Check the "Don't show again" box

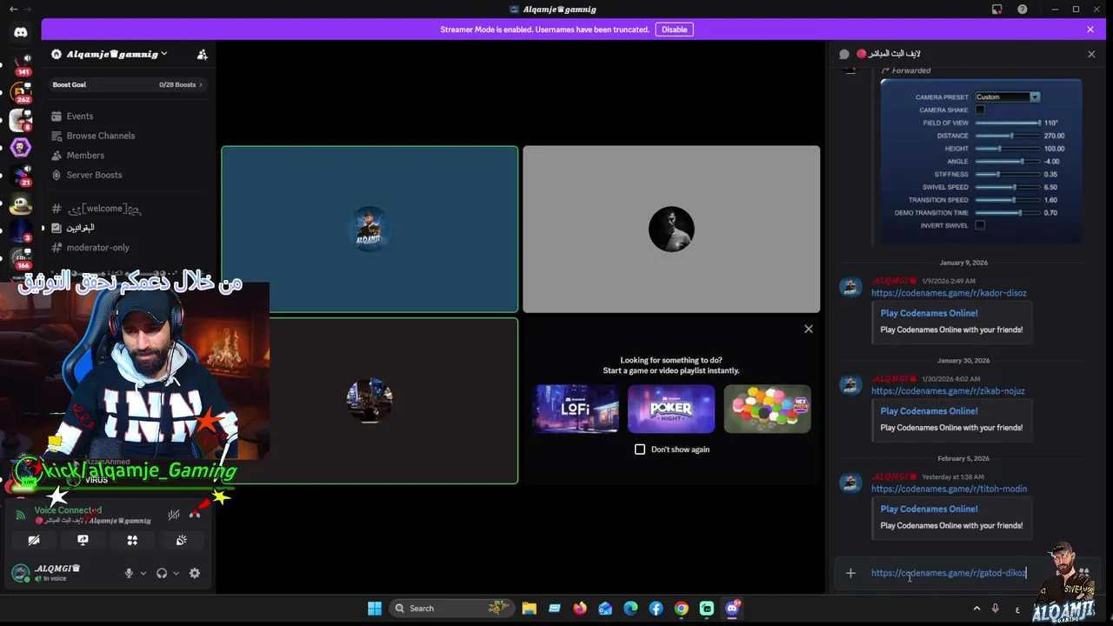coord(640,450)
